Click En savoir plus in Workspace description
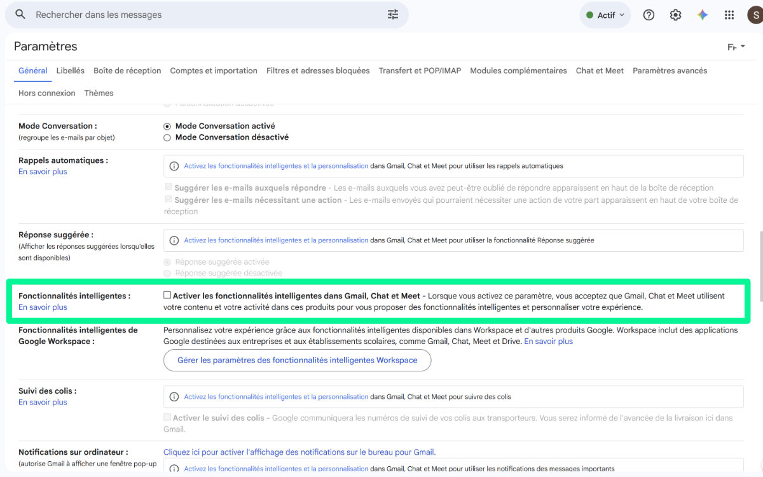 point(548,342)
